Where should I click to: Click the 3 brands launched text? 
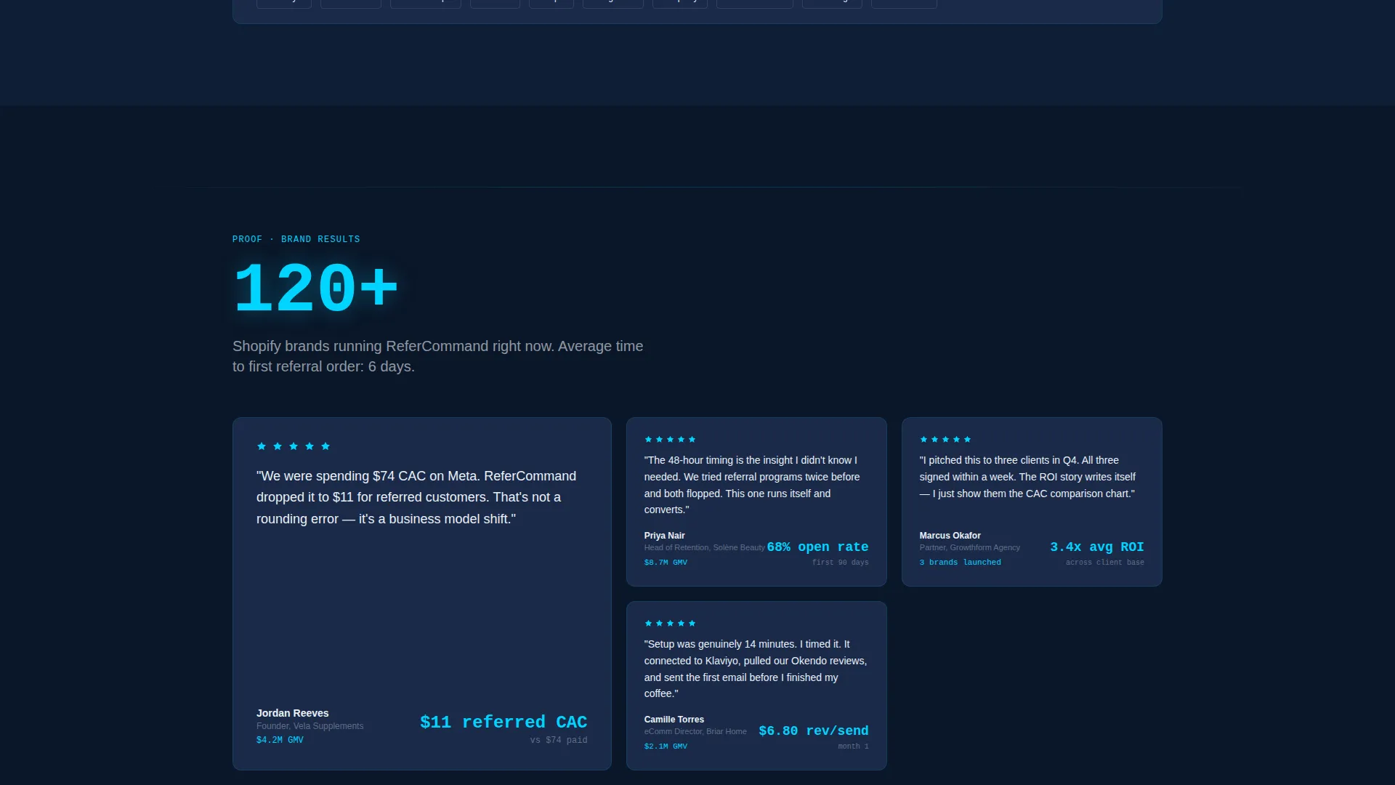pos(960,563)
